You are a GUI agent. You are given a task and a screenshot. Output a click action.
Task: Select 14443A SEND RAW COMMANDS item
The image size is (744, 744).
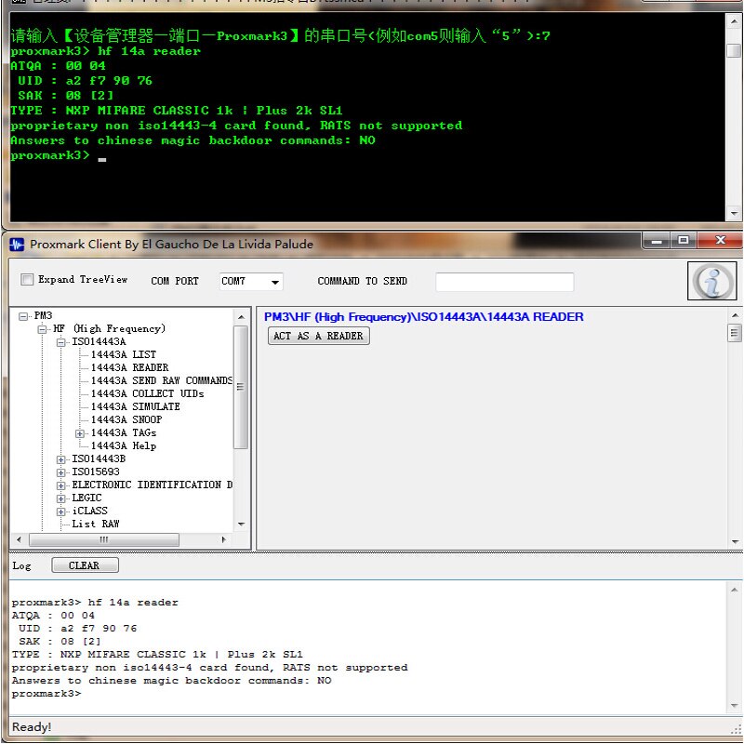[161, 380]
